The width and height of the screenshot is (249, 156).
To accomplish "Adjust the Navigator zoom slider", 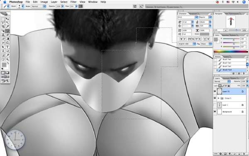I will 236,30.
